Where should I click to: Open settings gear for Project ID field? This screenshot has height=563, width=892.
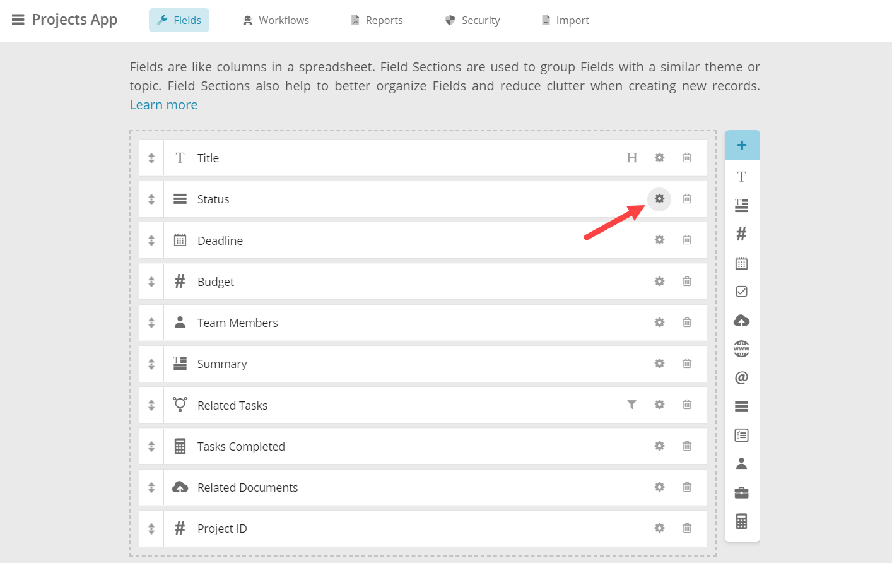(659, 528)
